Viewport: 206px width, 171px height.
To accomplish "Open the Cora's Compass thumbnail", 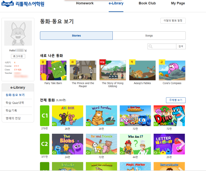I will pos(172,70).
